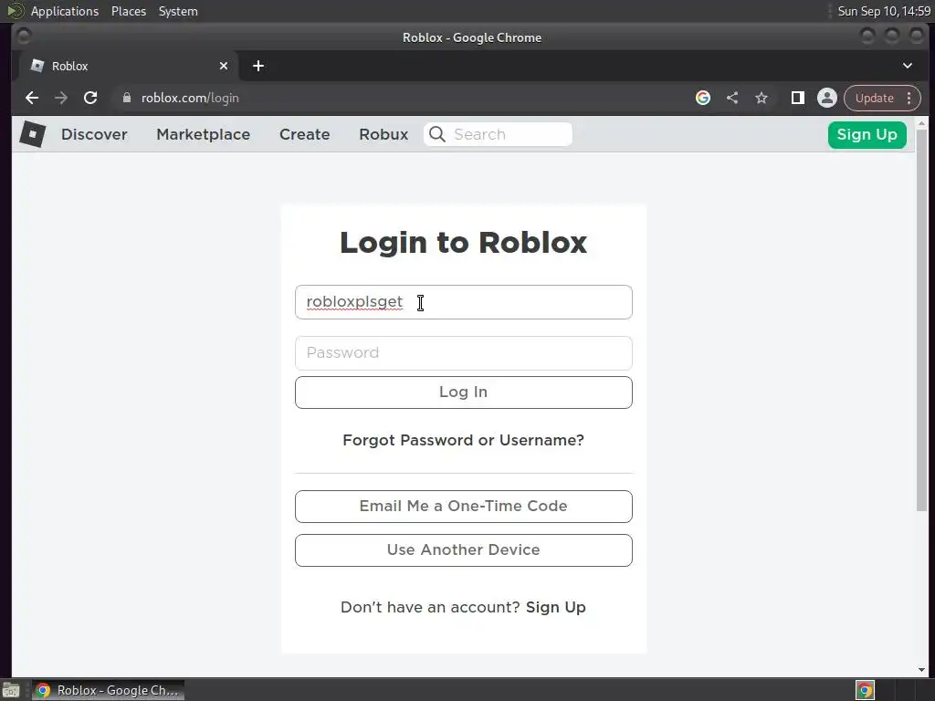Open the System menu
This screenshot has height=701, width=935.
click(178, 11)
